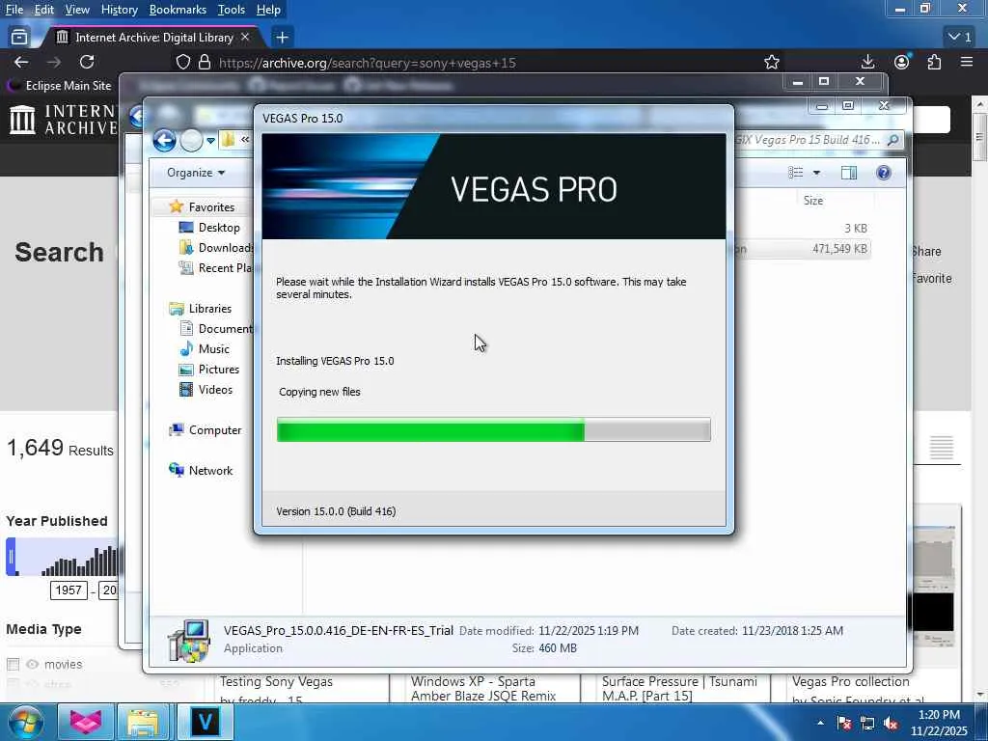Image resolution: width=988 pixels, height=741 pixels.
Task: Select Desktop in the navigation pane
Action: point(209,228)
